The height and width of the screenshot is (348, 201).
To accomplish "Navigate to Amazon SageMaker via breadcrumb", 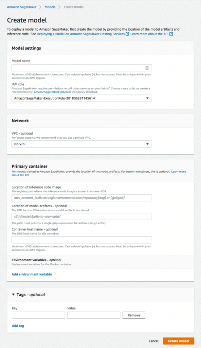I will 21,6.
